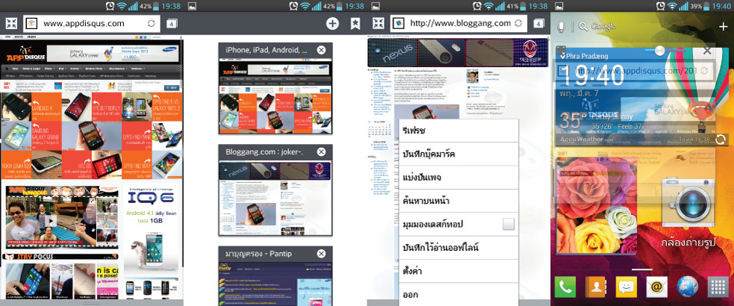Close the มาบุญครอง - Pantip tab card

[x=321, y=254]
